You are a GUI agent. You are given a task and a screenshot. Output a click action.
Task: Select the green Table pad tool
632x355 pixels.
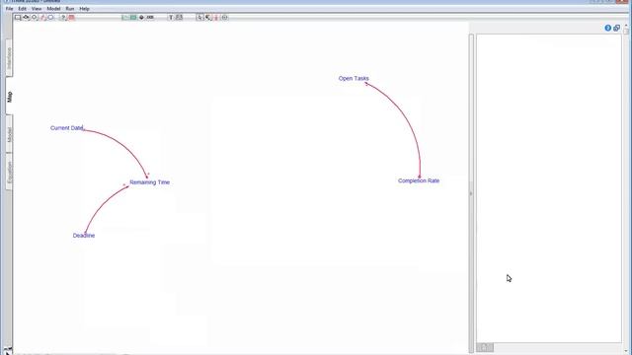[x=133, y=18]
